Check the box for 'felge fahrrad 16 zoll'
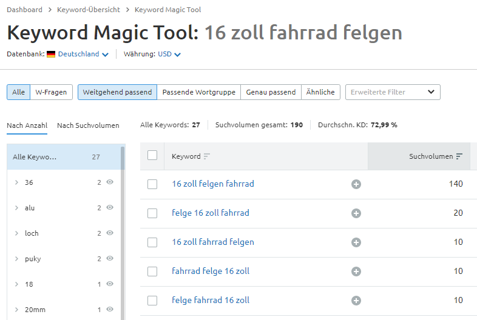 152,301
